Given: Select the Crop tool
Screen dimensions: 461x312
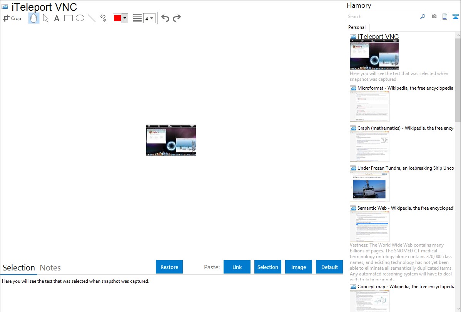Looking at the screenshot, I should click(x=12, y=18).
